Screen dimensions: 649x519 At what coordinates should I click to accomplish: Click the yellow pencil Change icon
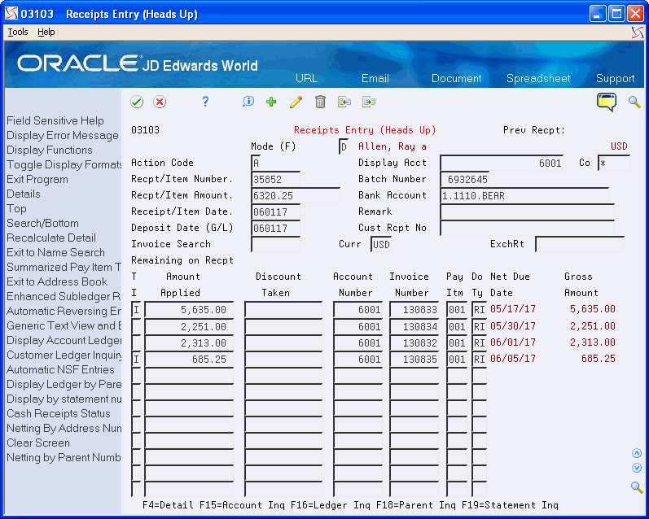pyautogui.click(x=296, y=102)
